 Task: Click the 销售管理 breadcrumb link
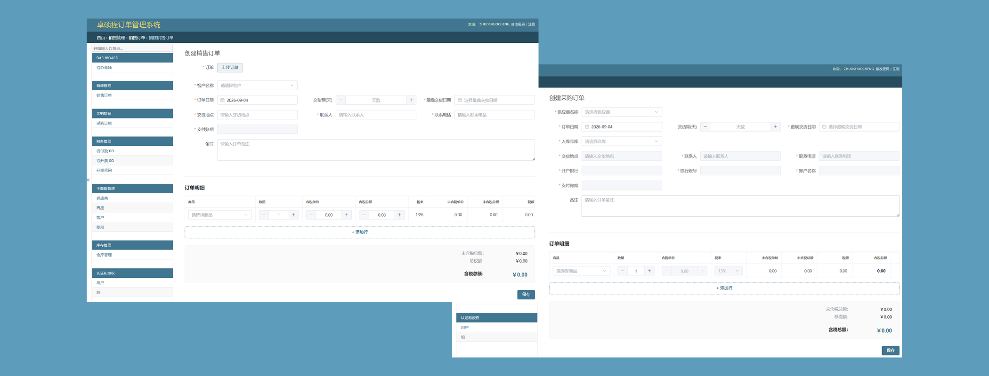point(117,38)
